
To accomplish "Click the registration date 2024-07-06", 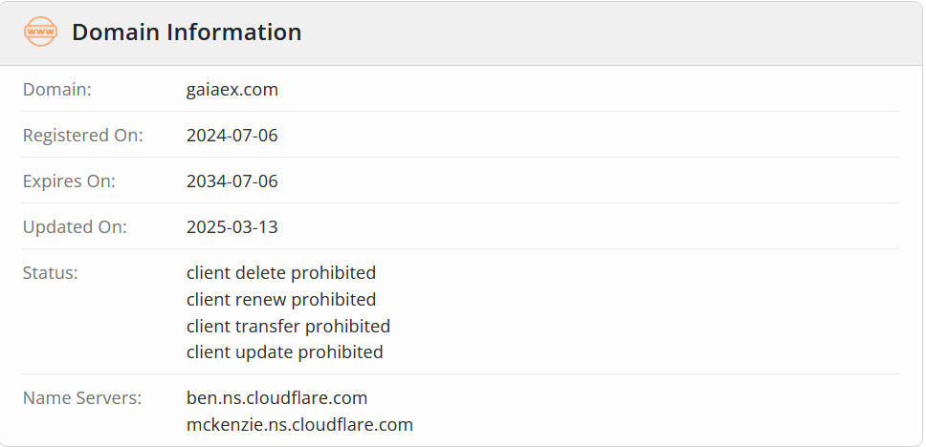I will [x=232, y=136].
